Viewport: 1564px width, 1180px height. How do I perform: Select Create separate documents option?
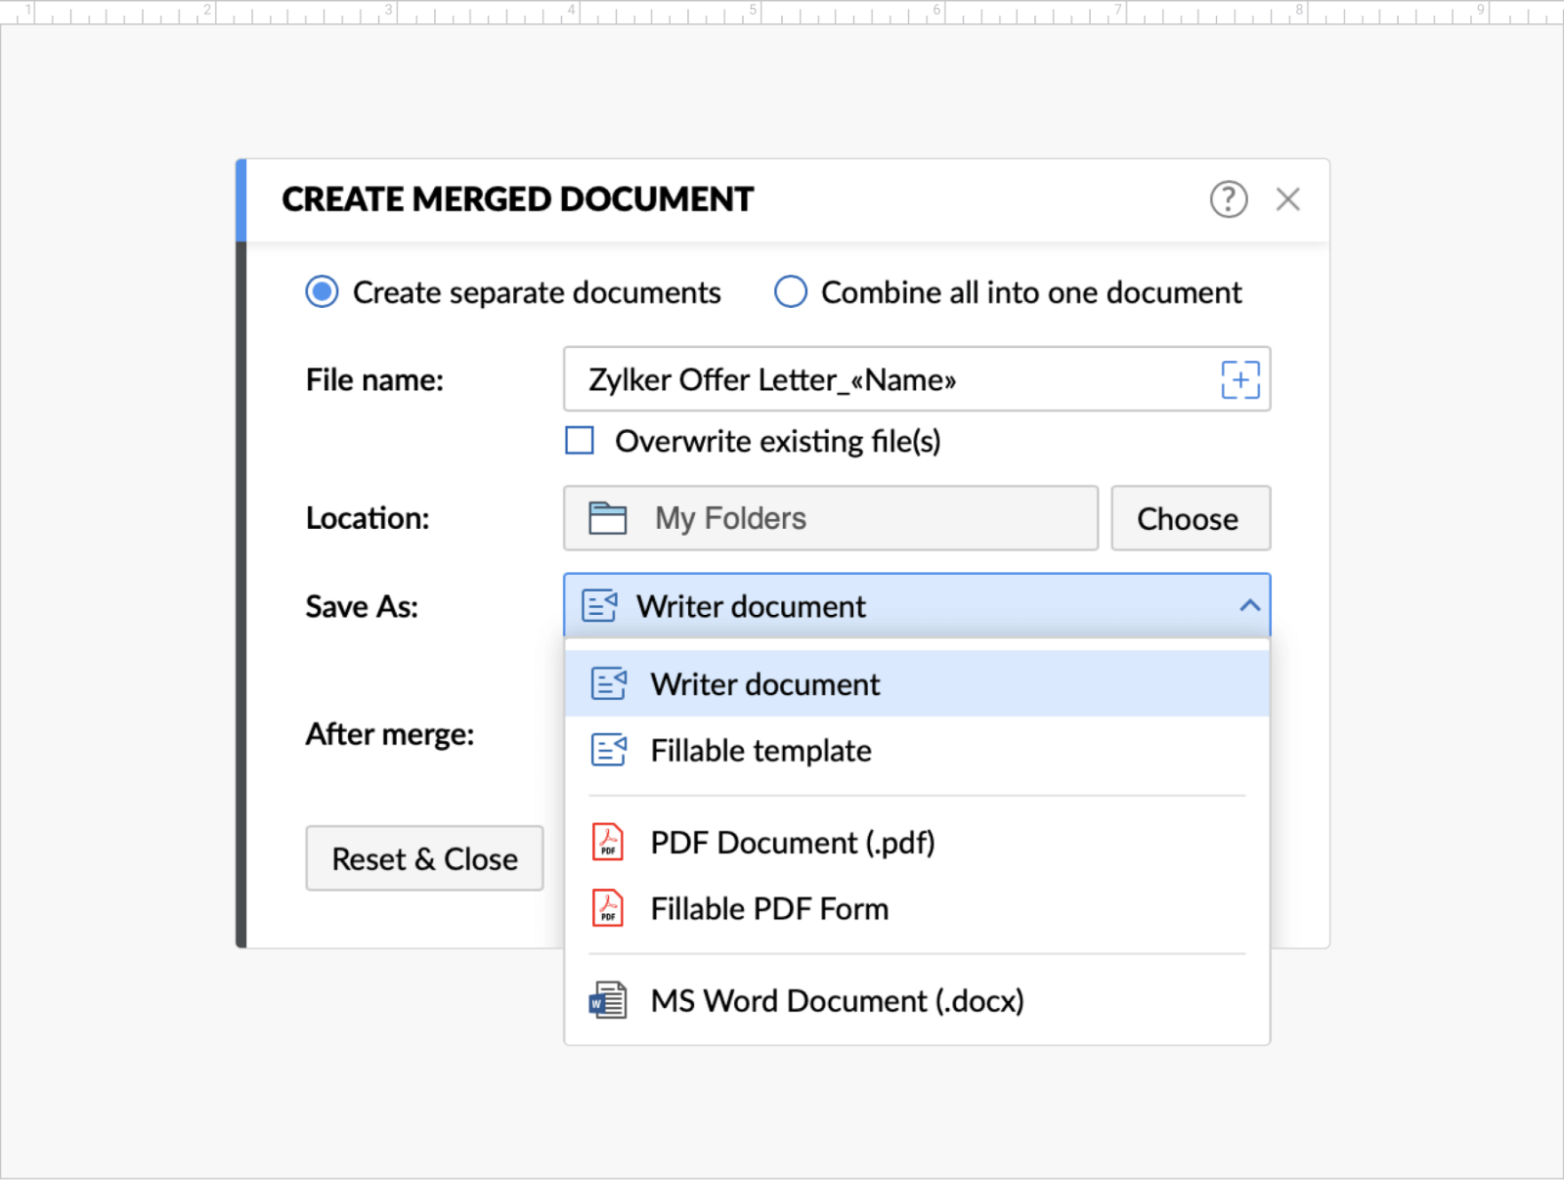click(x=322, y=291)
